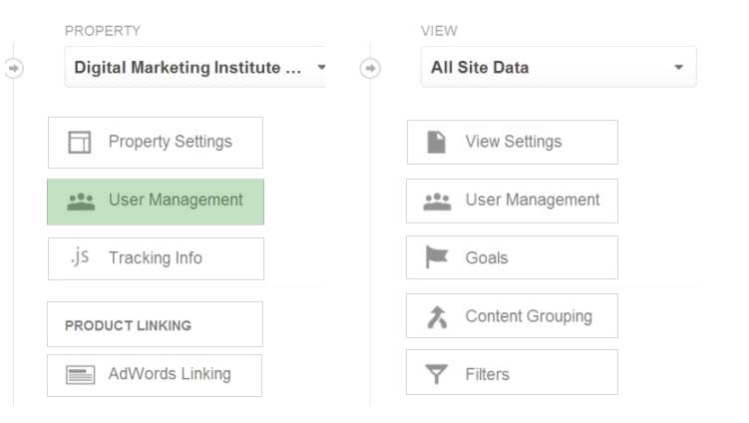Open Property Settings
The height and width of the screenshot is (423, 749).
156,143
